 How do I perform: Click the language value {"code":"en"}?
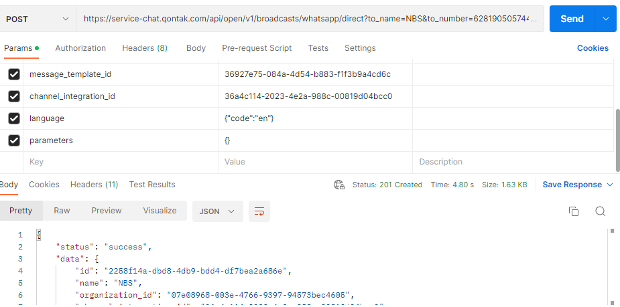[x=249, y=118]
